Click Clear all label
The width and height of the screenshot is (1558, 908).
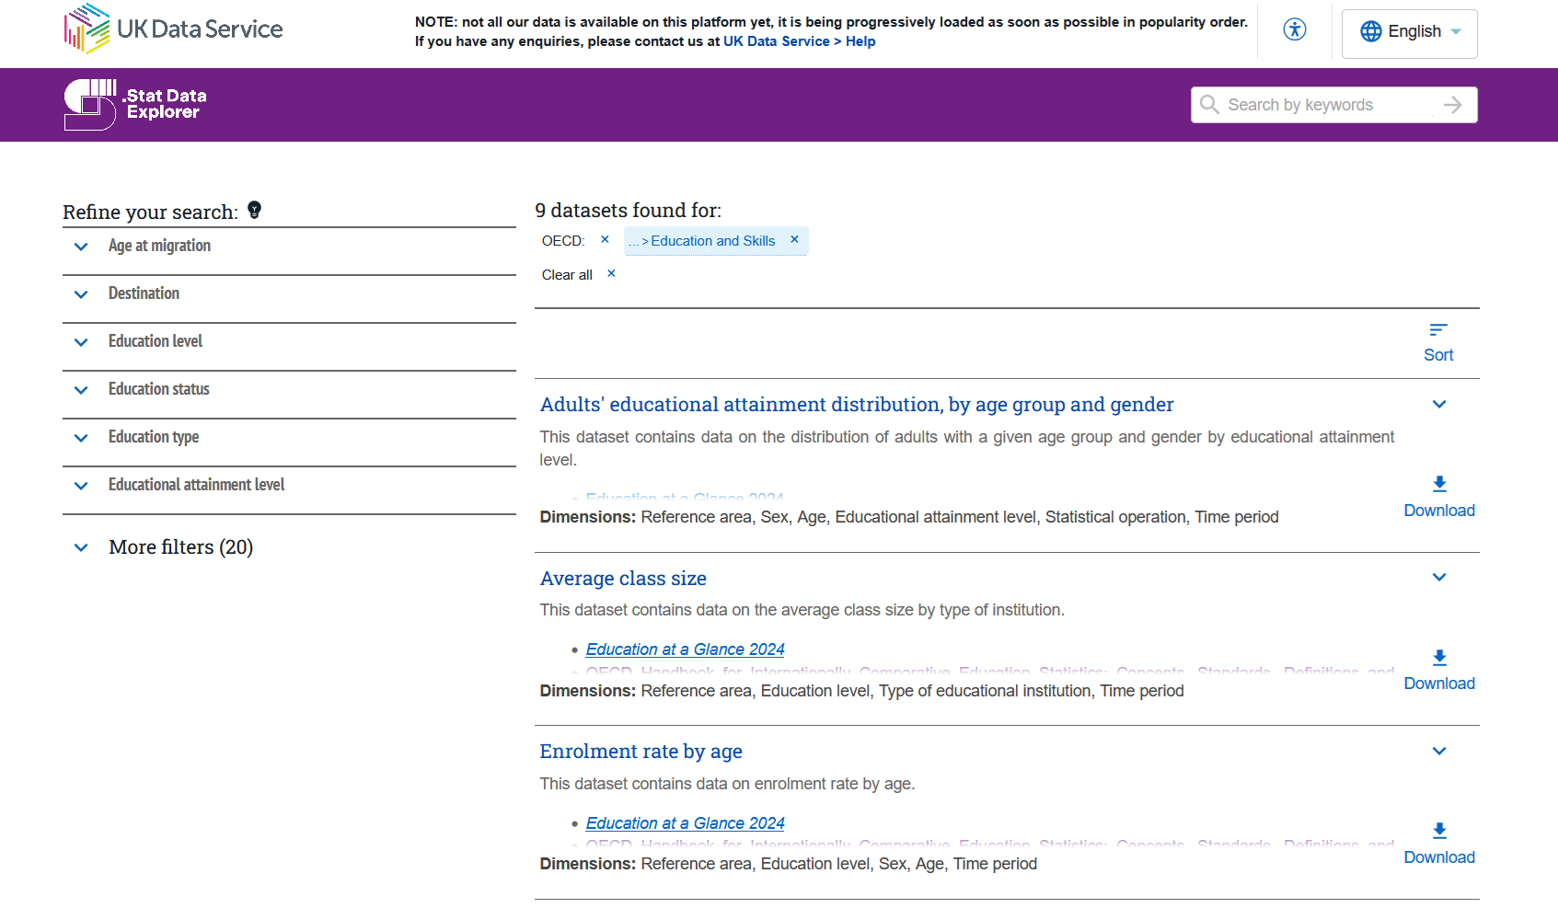(x=567, y=275)
